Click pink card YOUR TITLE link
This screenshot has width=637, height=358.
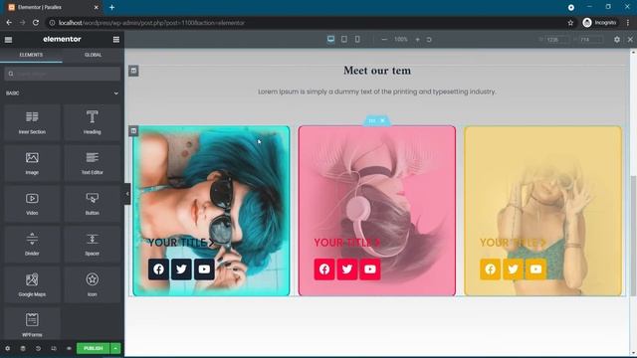(x=347, y=243)
